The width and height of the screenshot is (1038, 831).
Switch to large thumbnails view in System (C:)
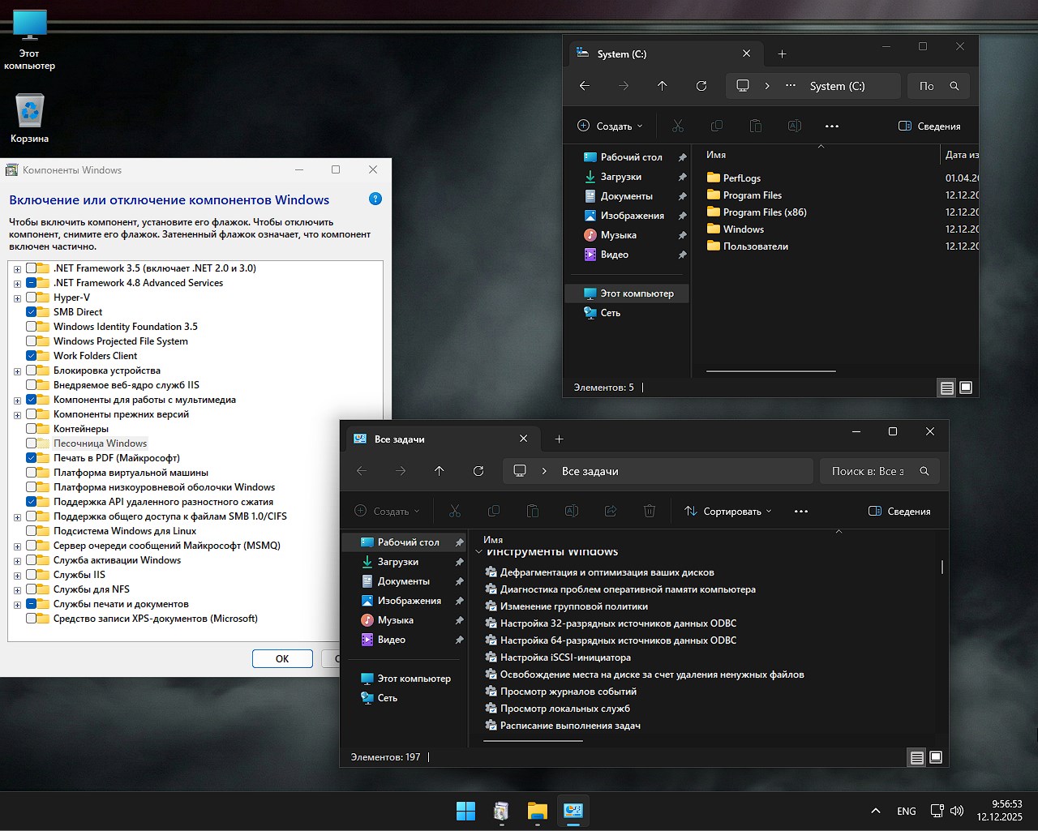coord(966,388)
